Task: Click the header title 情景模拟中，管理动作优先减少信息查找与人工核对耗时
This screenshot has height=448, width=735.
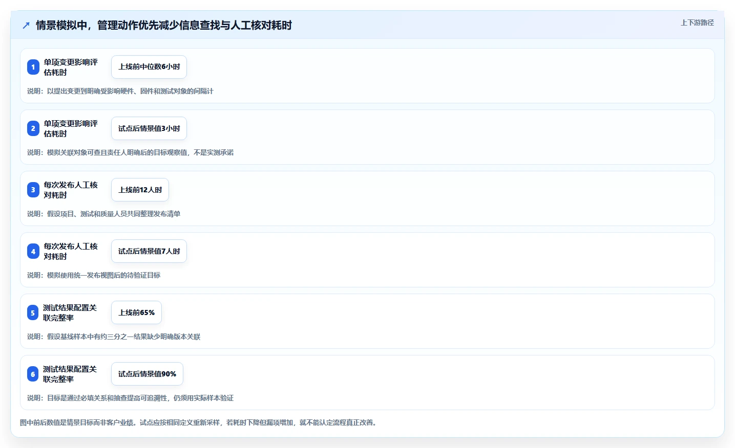Action: coord(164,25)
